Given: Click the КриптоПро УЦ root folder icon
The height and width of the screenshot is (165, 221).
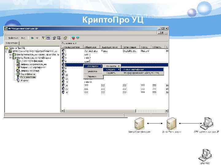Looking at the screenshot, I should 7,48.
